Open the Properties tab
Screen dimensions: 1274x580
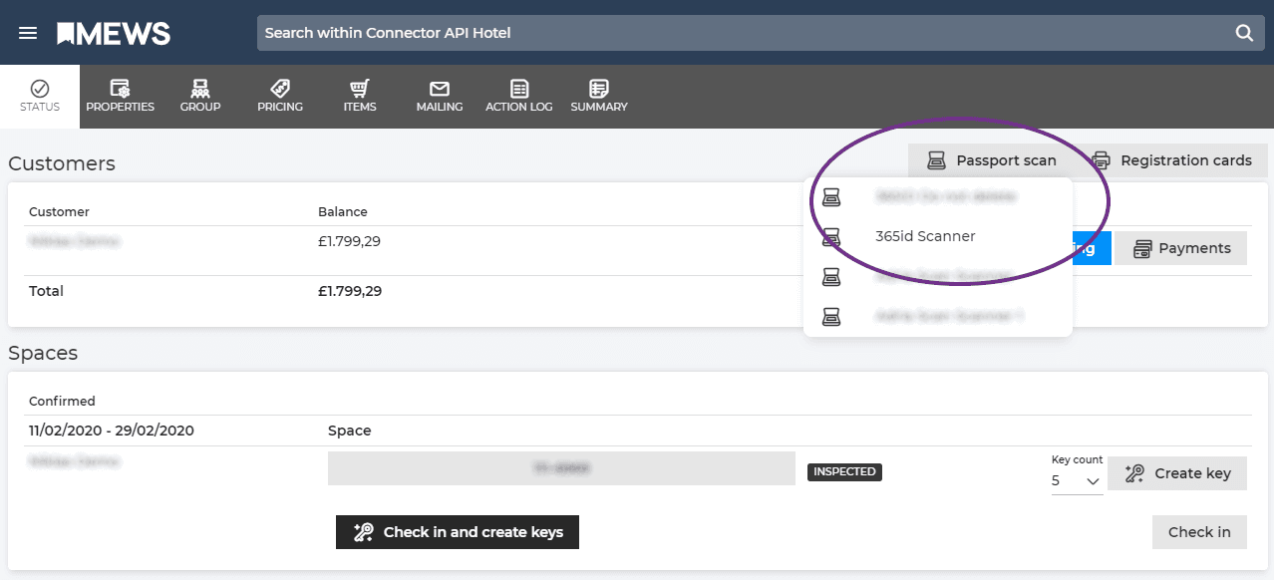click(x=120, y=97)
